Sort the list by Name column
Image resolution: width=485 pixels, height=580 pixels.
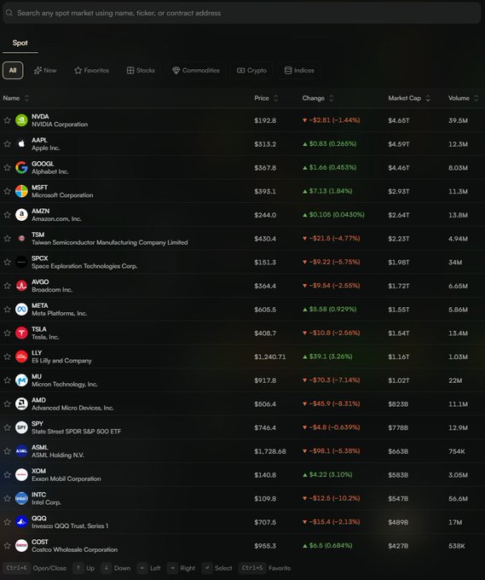coord(15,98)
